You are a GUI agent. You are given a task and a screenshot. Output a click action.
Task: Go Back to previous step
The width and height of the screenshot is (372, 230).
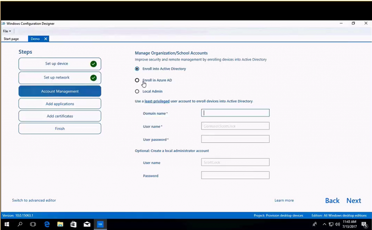click(x=332, y=201)
